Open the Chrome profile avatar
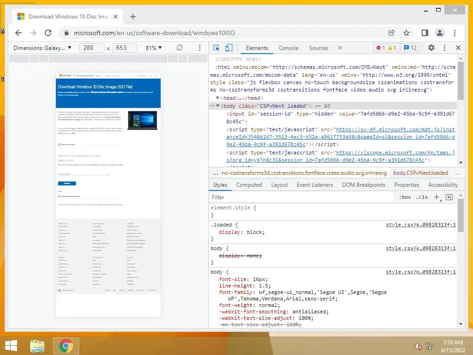This screenshot has height=355, width=473. pyautogui.click(x=440, y=33)
